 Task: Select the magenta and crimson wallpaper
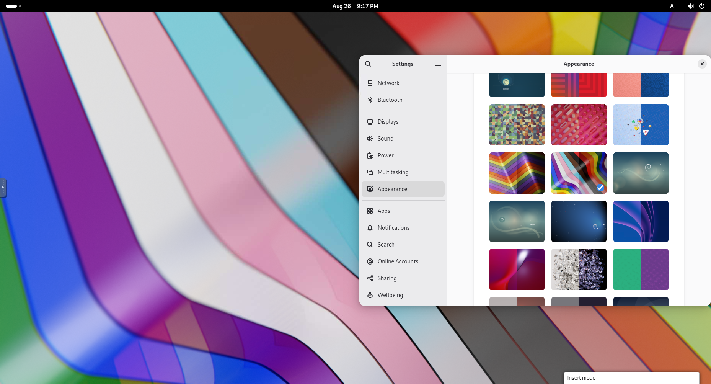(x=517, y=270)
